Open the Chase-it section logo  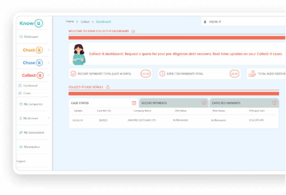[33, 63]
